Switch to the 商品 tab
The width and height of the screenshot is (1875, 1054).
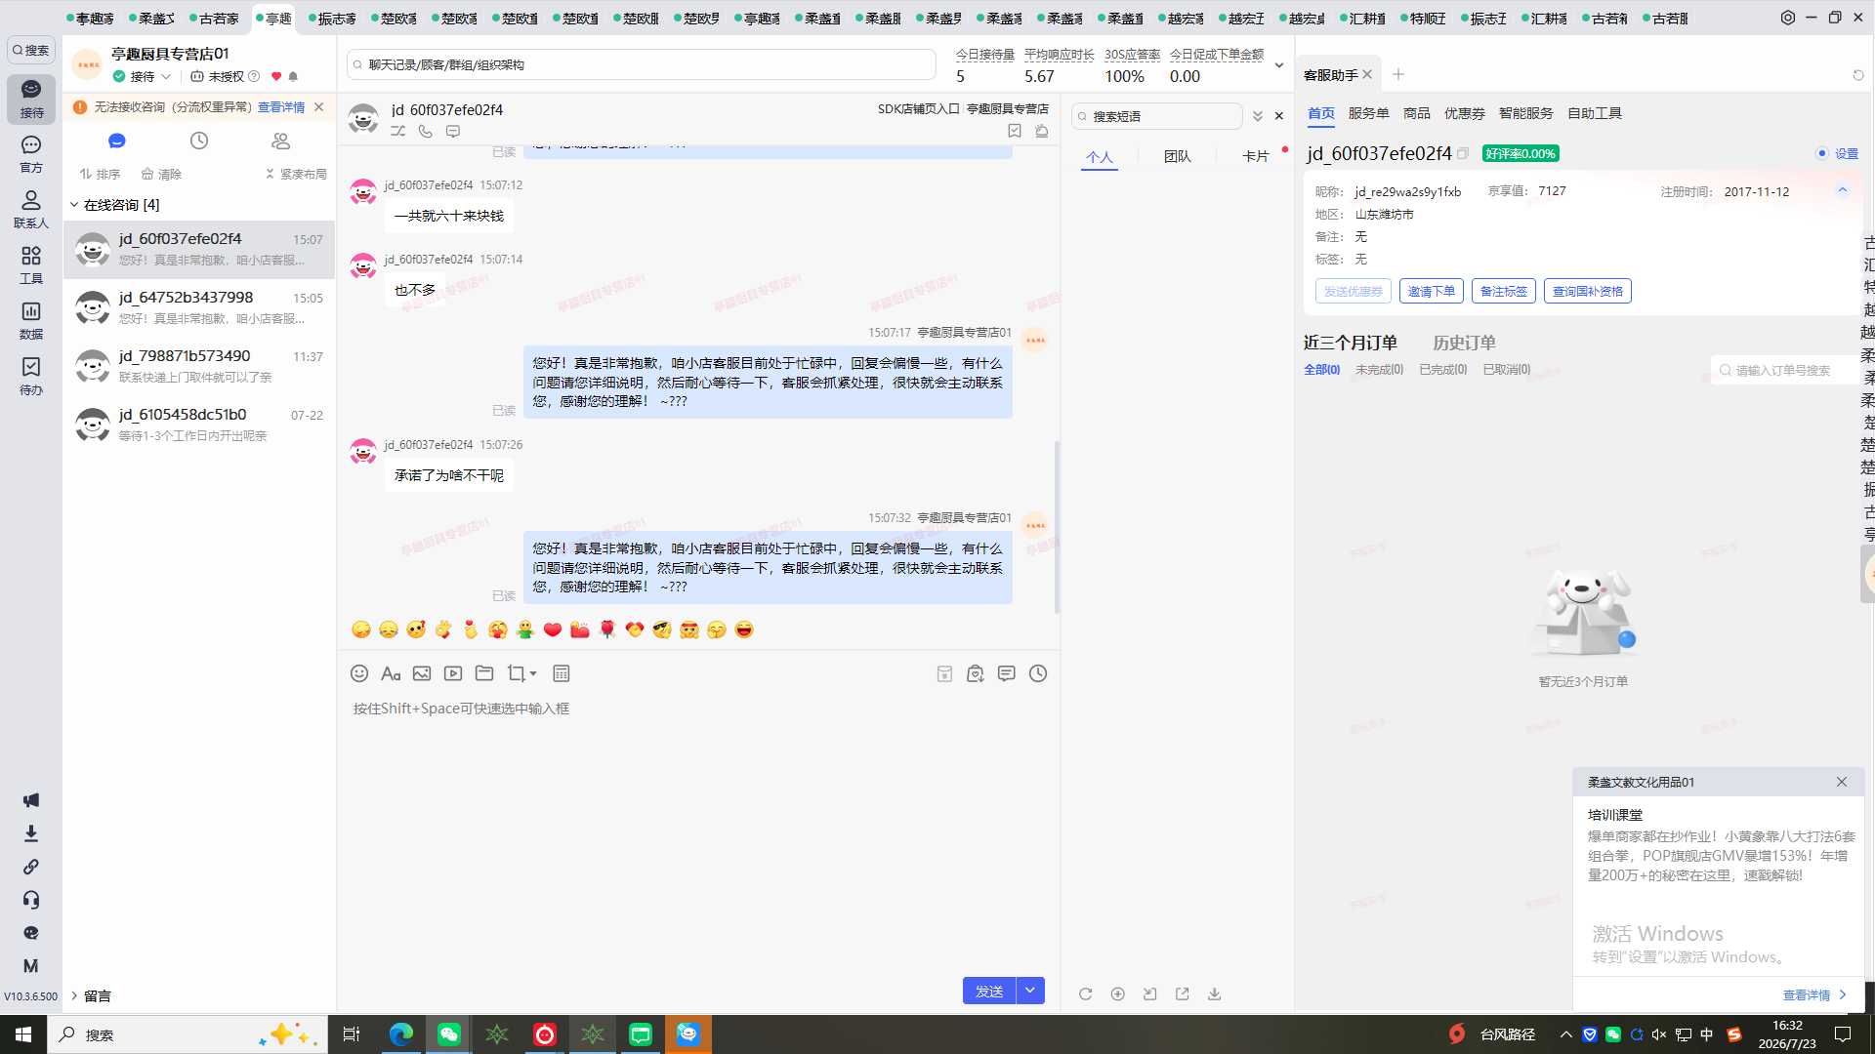pos(1417,113)
